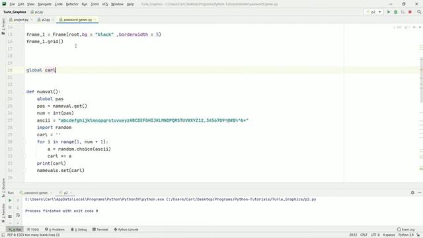
Task: Change UTF-8 encoding in status bar
Action: tap(375, 235)
